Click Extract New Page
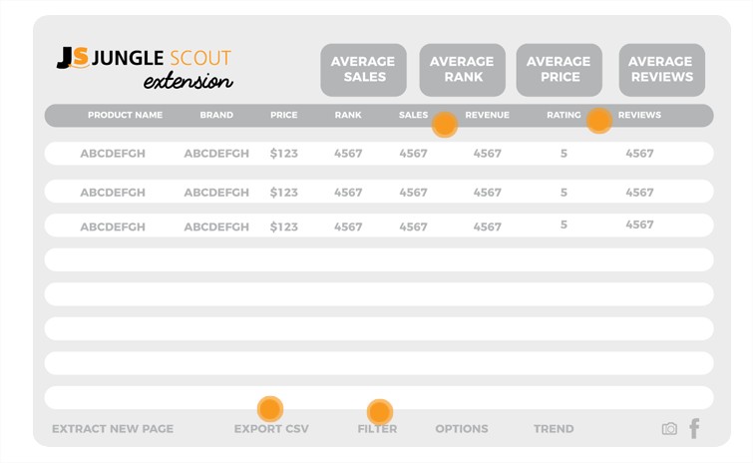This screenshot has width=753, height=463. tap(113, 429)
